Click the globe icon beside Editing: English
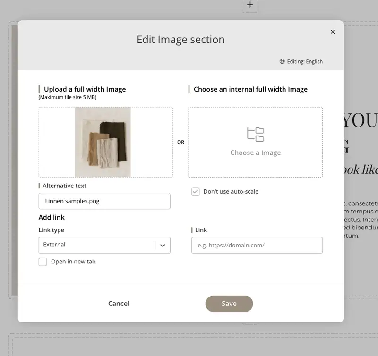Screen dimensions: 378x356 coord(282,61)
